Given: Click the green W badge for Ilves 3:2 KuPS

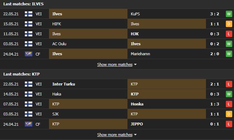Looking at the screenshot, I should [229, 14].
